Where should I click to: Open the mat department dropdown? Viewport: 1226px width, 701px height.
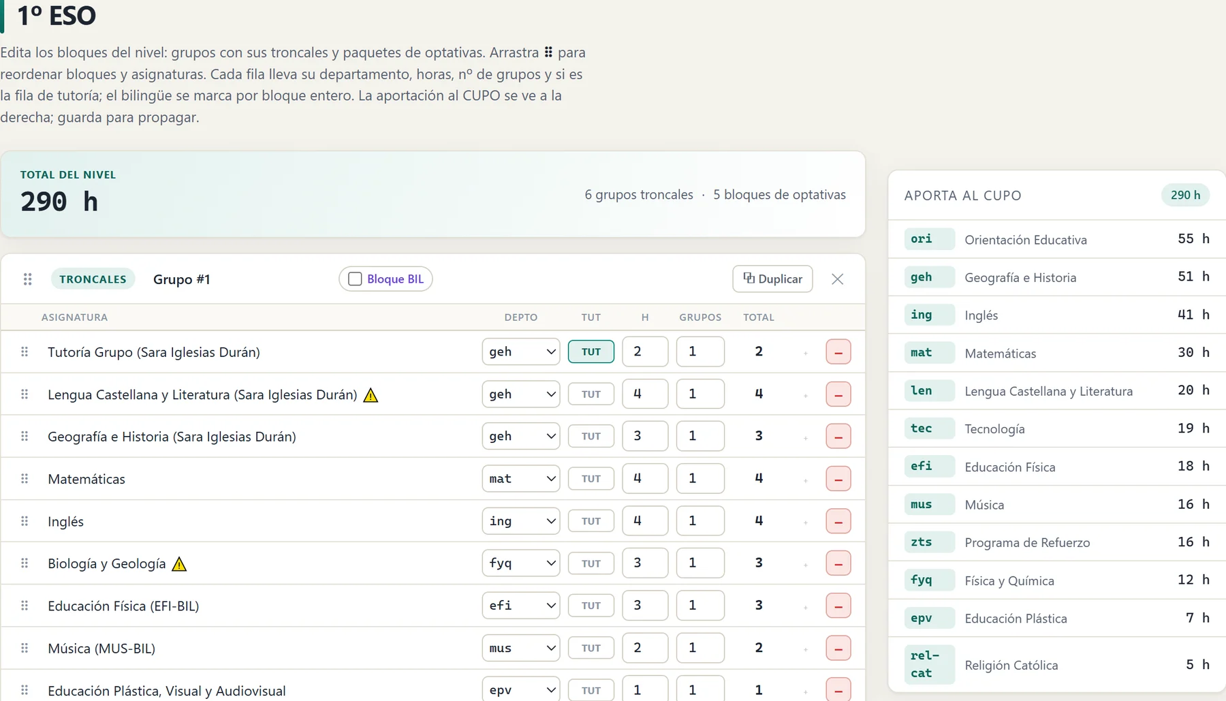(x=521, y=479)
